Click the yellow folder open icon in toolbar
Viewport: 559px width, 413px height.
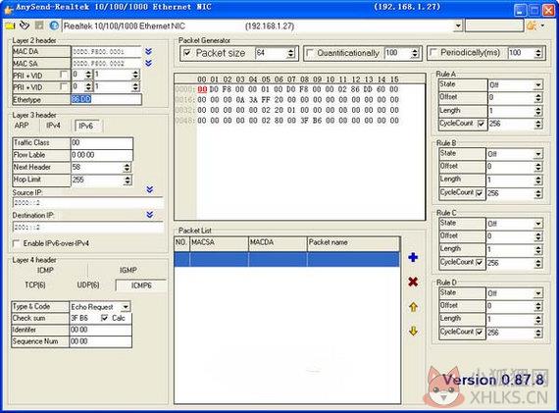[10, 26]
